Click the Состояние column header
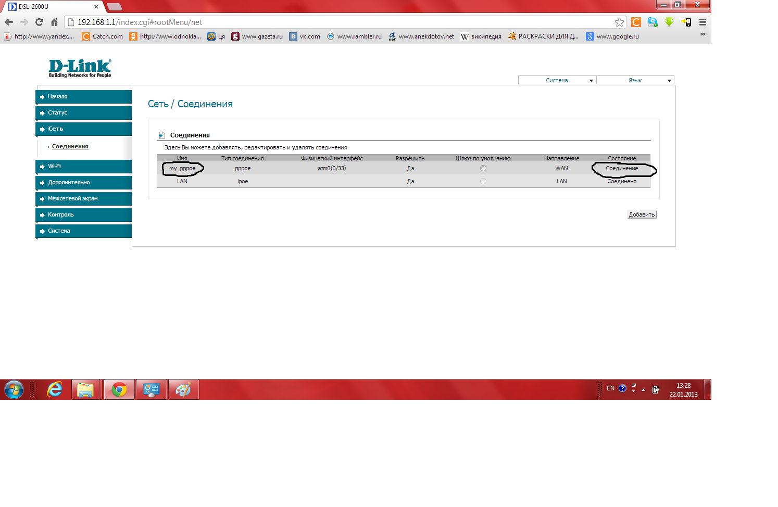The width and height of the screenshot is (778, 507). (622, 158)
